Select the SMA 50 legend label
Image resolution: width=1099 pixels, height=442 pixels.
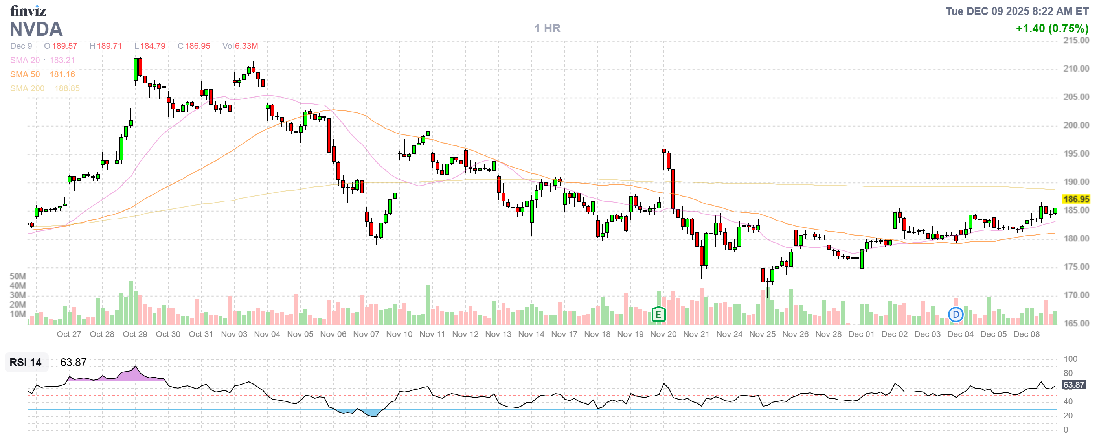[25, 74]
